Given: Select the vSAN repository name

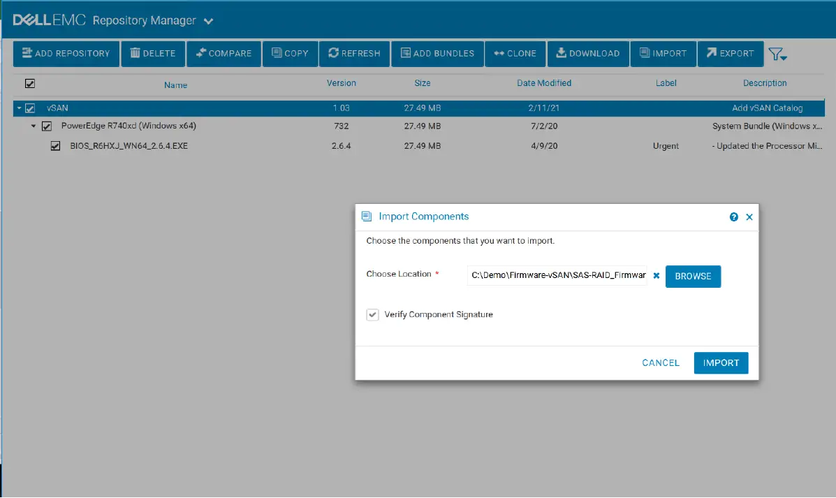Looking at the screenshot, I should pos(57,108).
